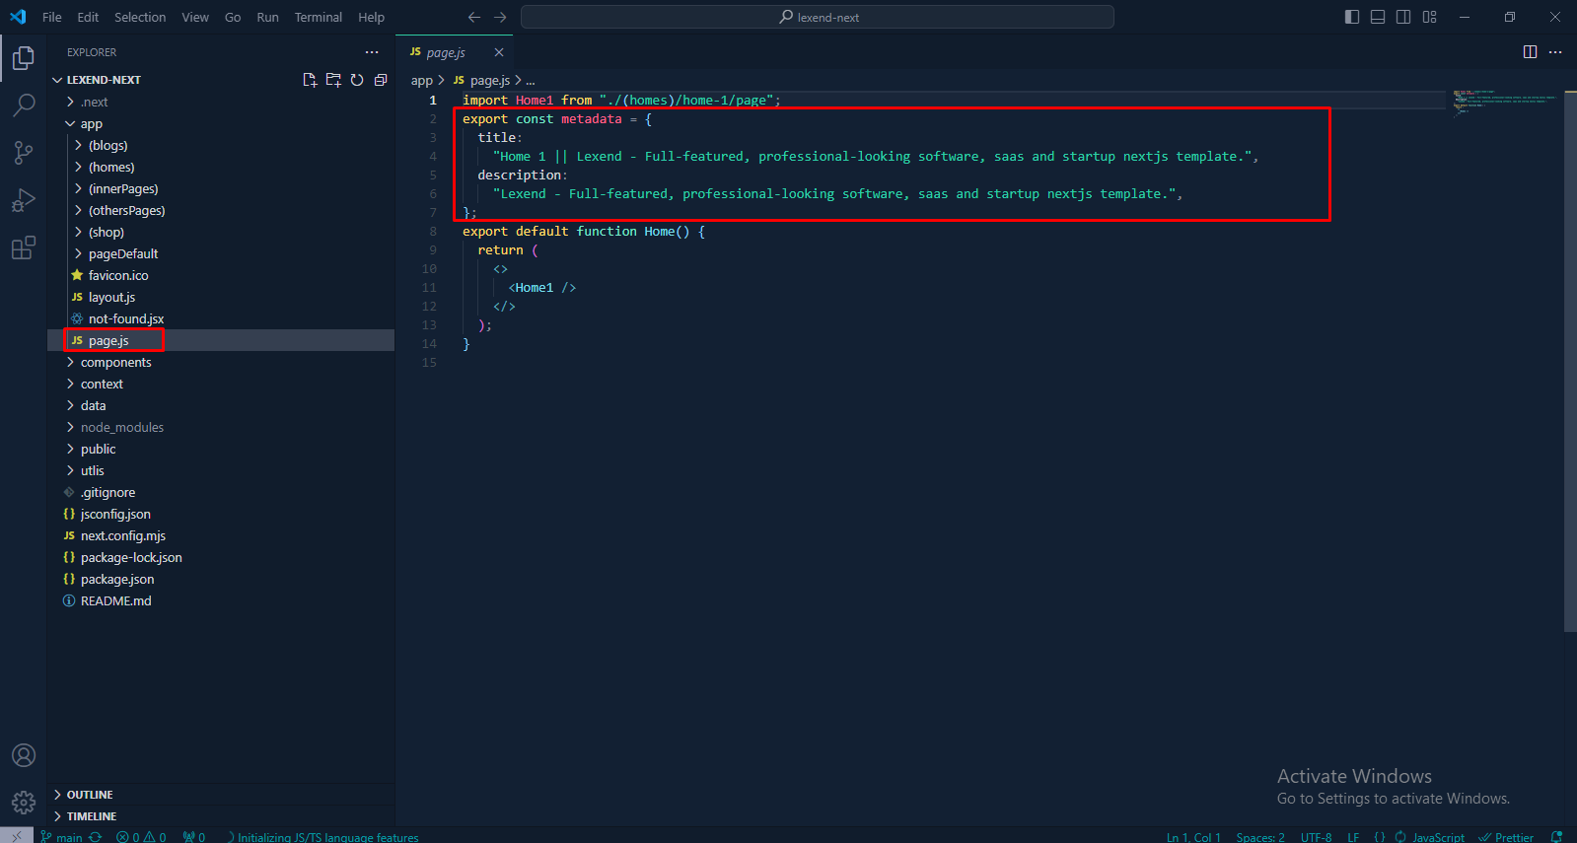
Task: Go forward in navigation history
Action: point(500,17)
